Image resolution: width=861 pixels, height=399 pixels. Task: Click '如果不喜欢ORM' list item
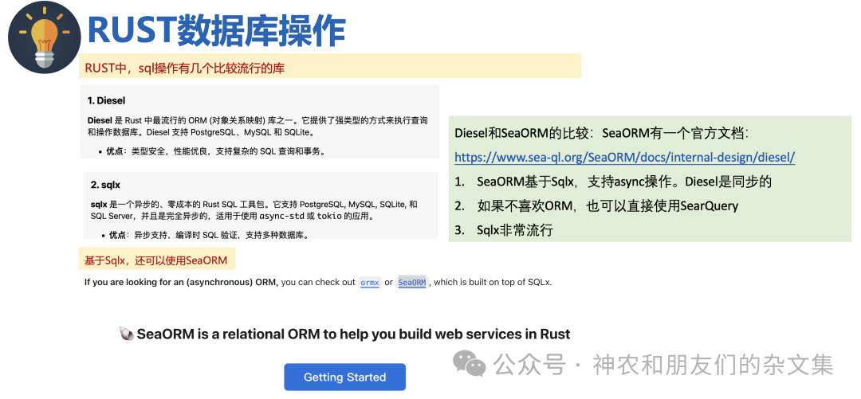point(597,206)
